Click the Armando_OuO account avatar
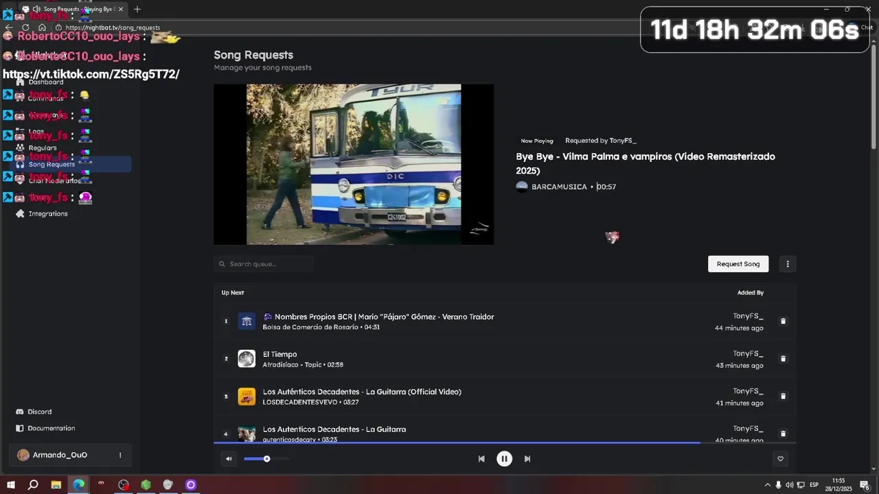The width and height of the screenshot is (879, 494). [23, 455]
